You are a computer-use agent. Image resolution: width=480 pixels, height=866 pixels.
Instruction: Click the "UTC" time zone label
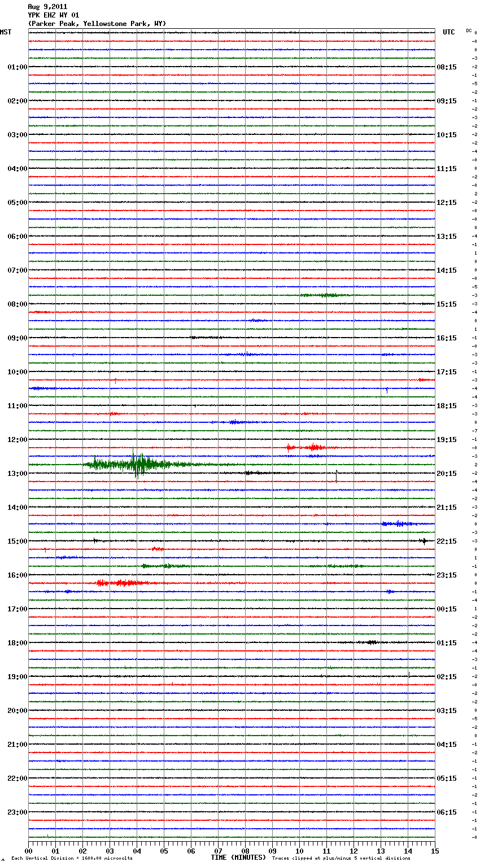[x=449, y=32]
